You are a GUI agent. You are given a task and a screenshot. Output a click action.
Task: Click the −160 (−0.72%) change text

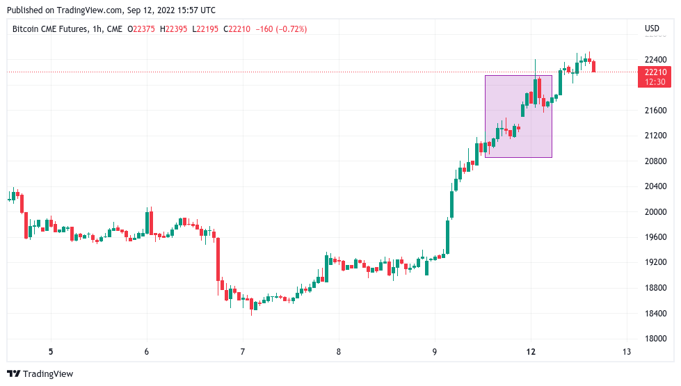pyautogui.click(x=282, y=29)
